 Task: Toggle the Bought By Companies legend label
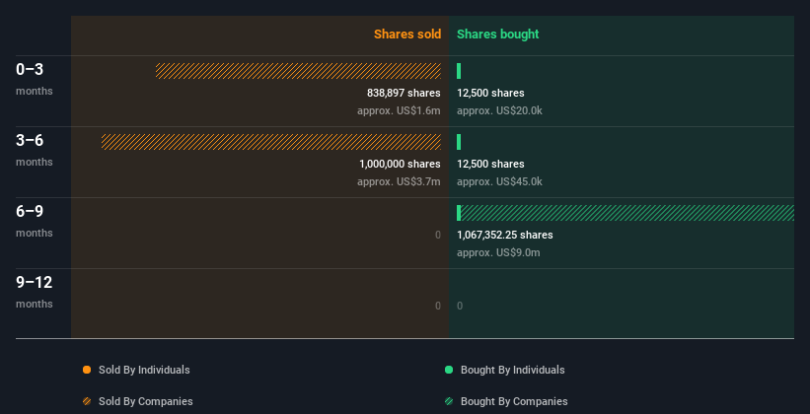(x=514, y=401)
